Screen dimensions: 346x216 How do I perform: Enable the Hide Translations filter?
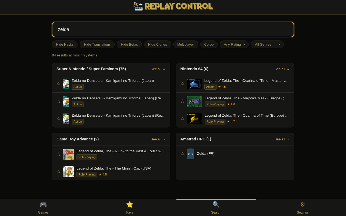(x=97, y=45)
